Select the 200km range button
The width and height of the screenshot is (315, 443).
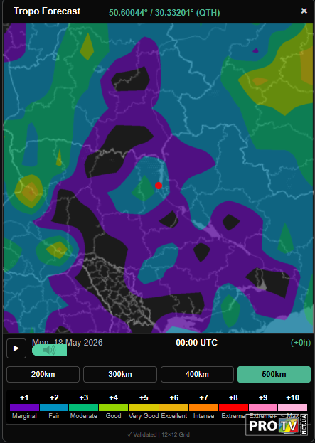click(x=43, y=374)
